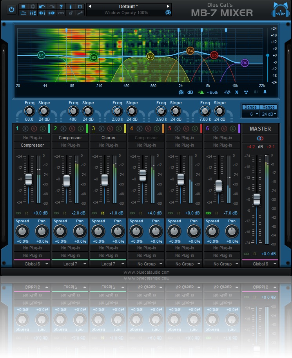Click the band 3 number label
The width and height of the screenshot is (292, 358).
tap(93, 129)
